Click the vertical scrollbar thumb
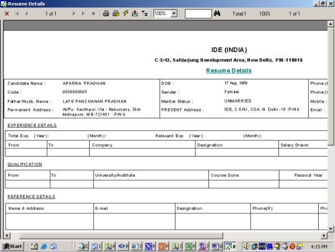335x252 pixels. (x=330, y=86)
